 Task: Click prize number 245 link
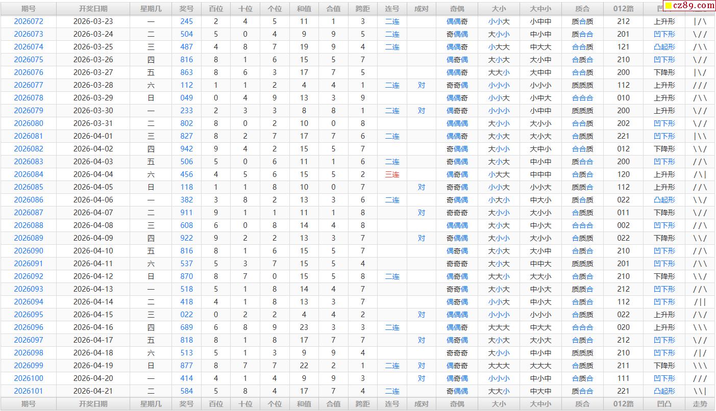click(187, 21)
